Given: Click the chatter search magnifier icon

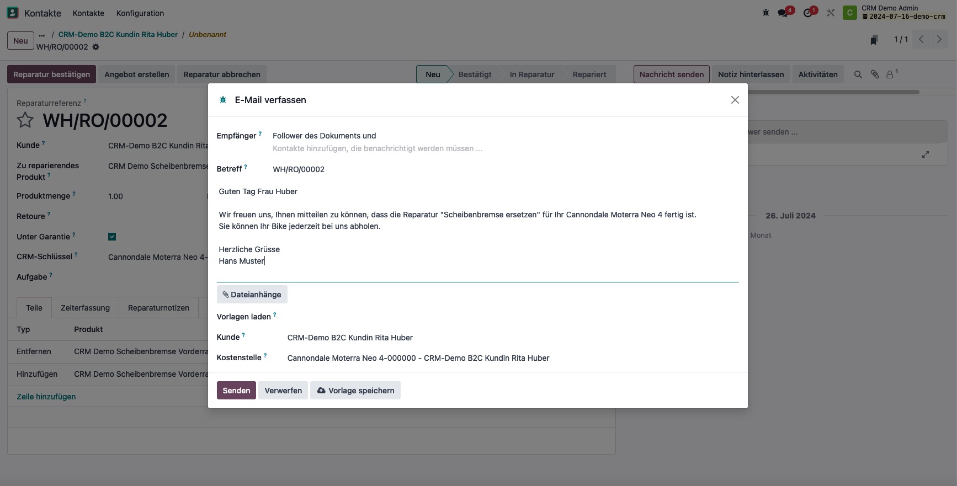Looking at the screenshot, I should (858, 74).
